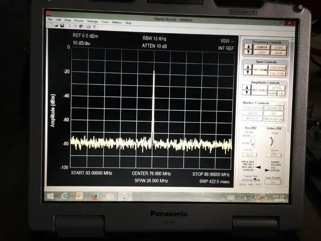The image size is (321, 241).
Task: Click the STOP frequency button
Action: 278,53
